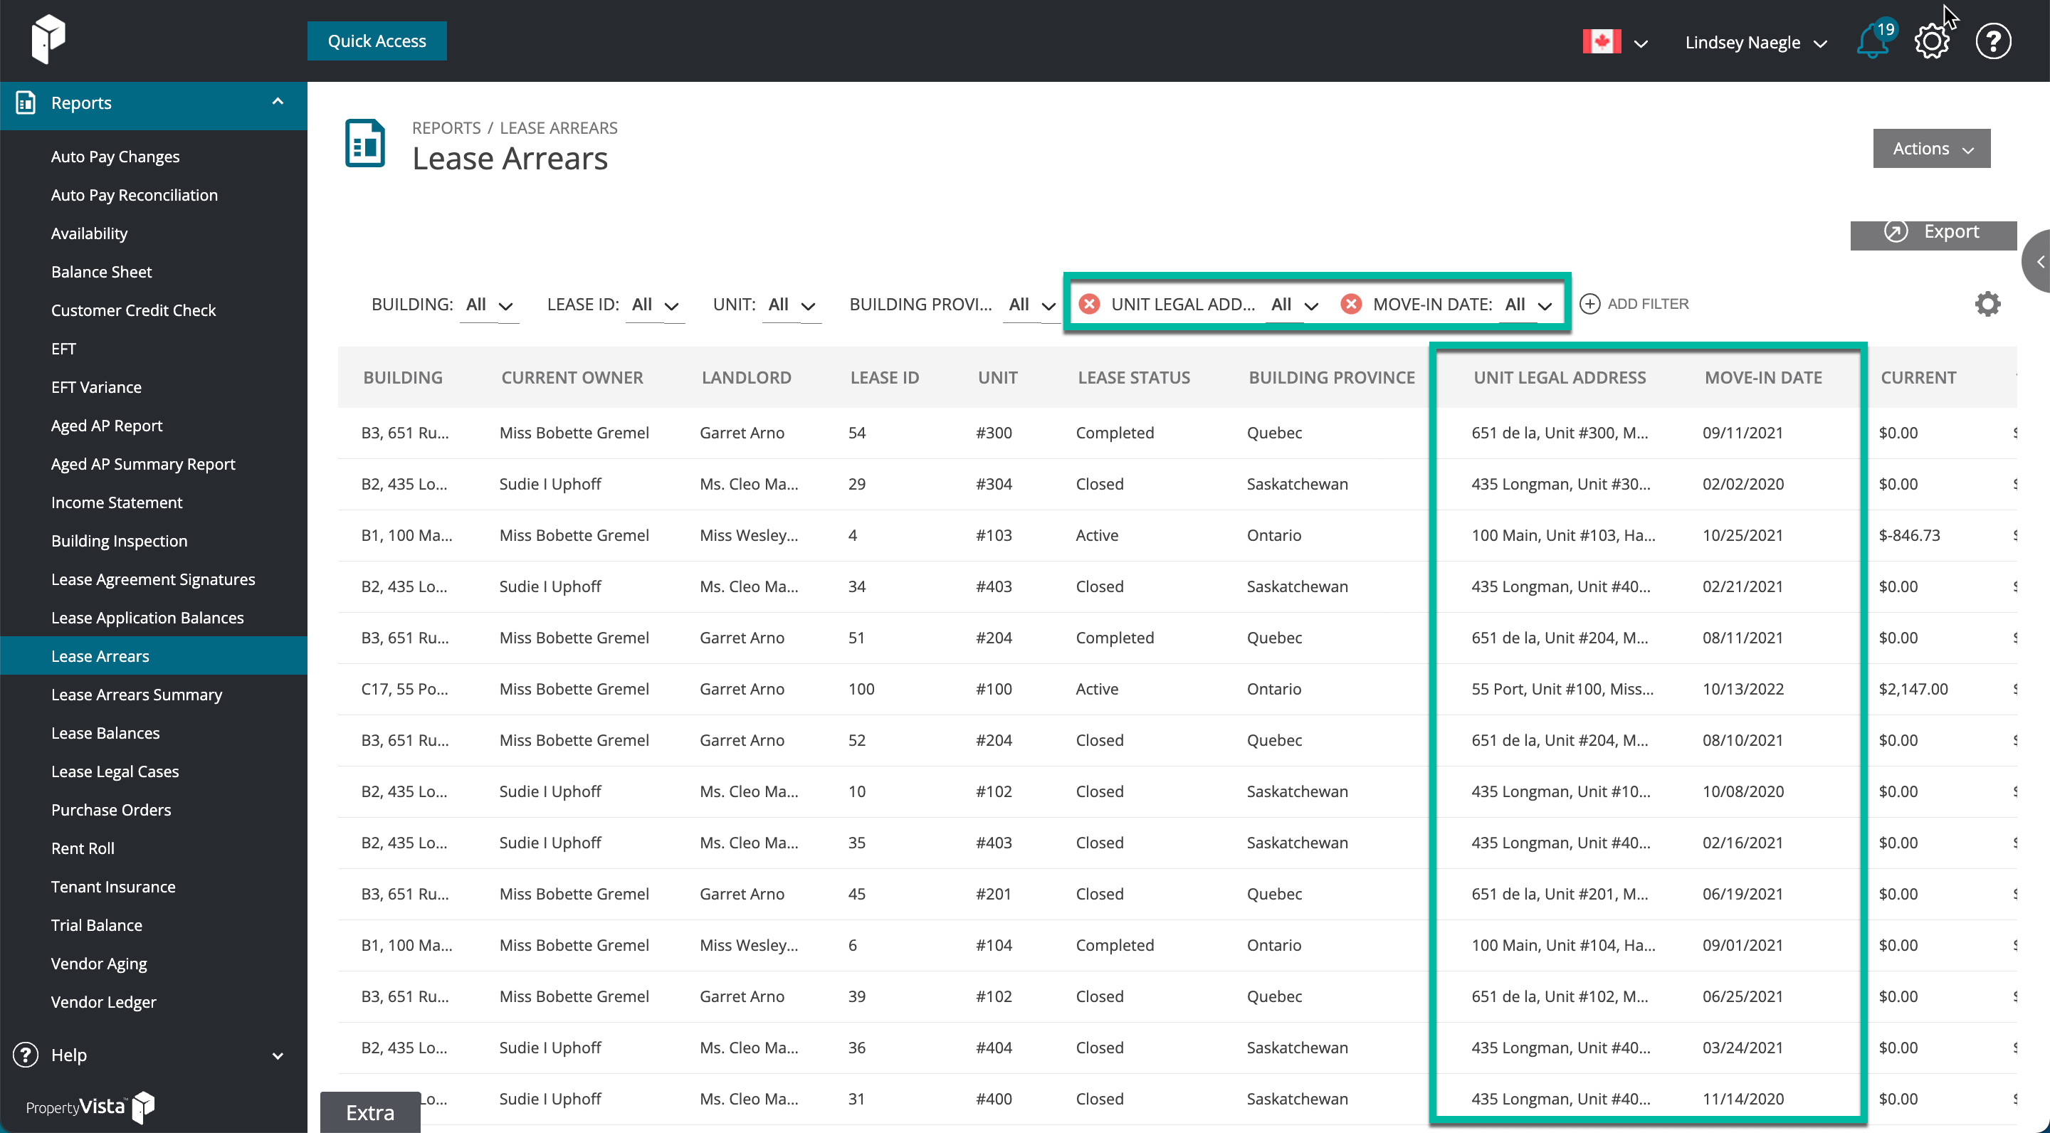Select EFT Variance in sidebar
This screenshot has height=1133, width=2050.
tap(96, 387)
